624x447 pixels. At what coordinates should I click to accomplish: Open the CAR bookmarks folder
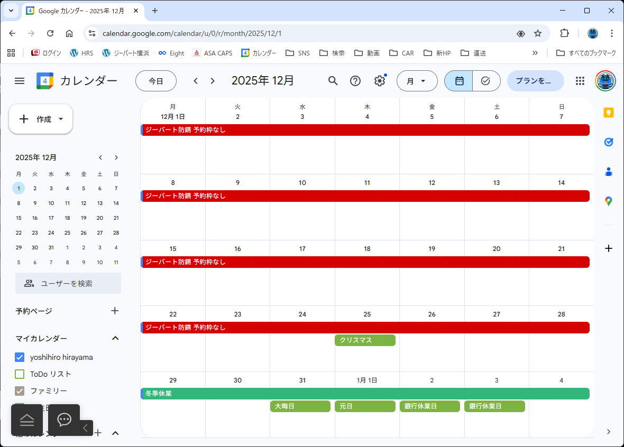click(x=401, y=53)
